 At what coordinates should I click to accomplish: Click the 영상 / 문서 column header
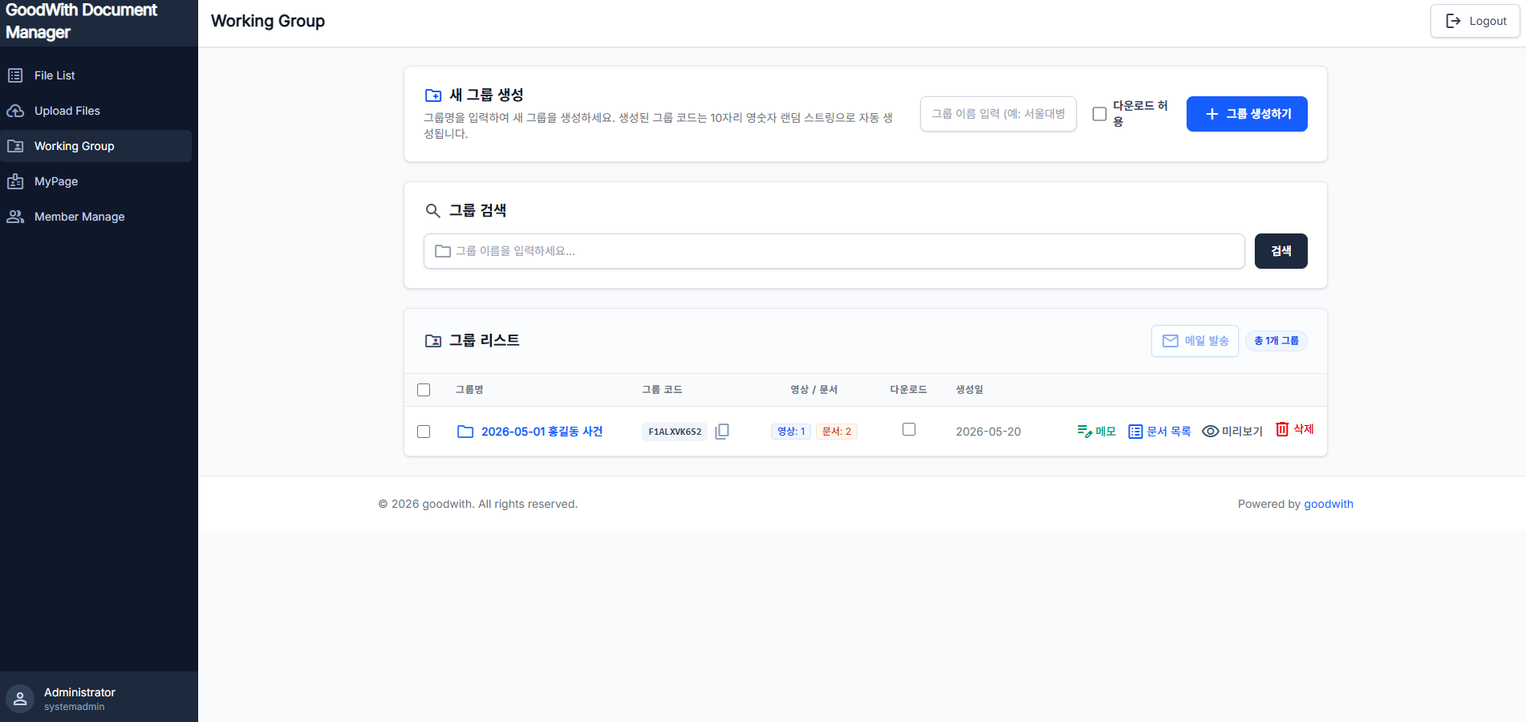[814, 390]
